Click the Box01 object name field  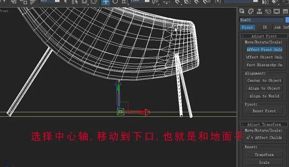[x=261, y=20]
